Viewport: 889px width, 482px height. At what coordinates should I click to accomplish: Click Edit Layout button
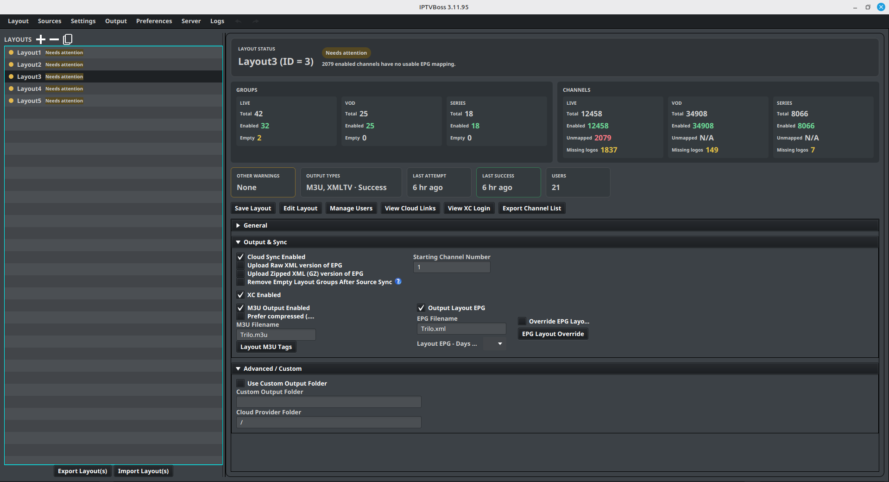coord(300,208)
